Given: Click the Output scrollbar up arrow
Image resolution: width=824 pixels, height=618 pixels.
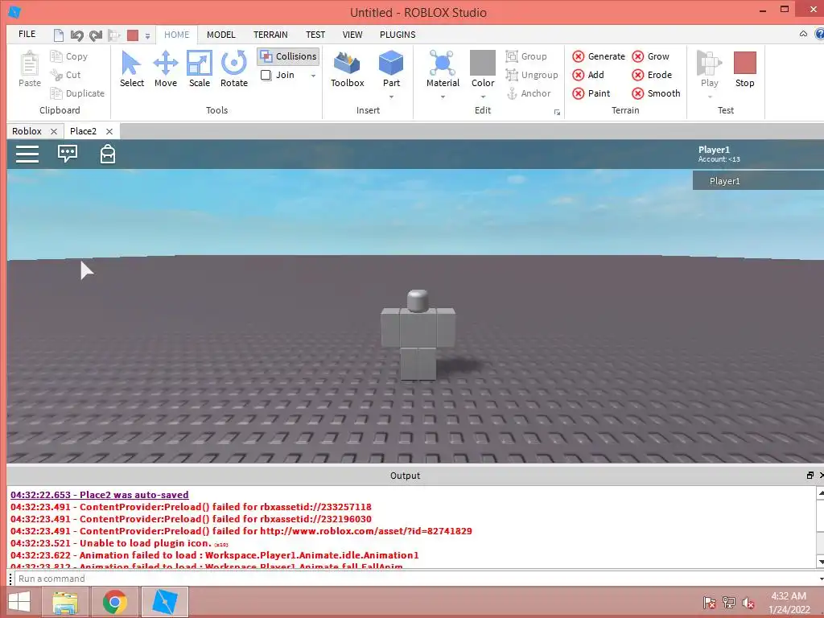Looking at the screenshot, I should click(x=820, y=493).
